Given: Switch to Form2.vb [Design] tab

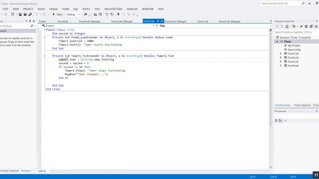Looking at the screenshot, I should pos(175,21).
